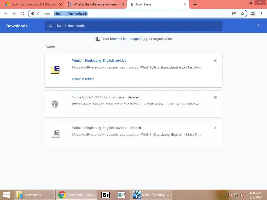The image size is (267, 200).
Task: Remove x64 iso entry from list
Action: click(x=215, y=61)
